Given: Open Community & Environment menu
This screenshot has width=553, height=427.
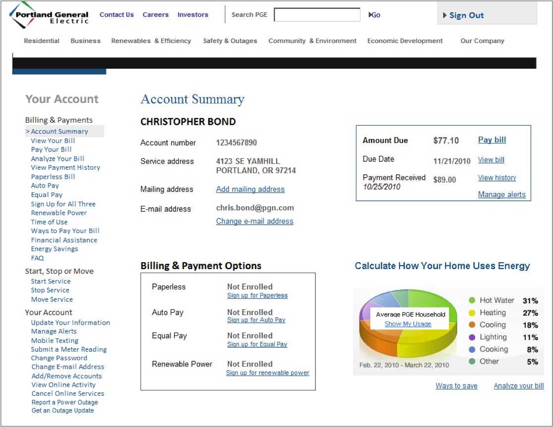Looking at the screenshot, I should [x=312, y=41].
